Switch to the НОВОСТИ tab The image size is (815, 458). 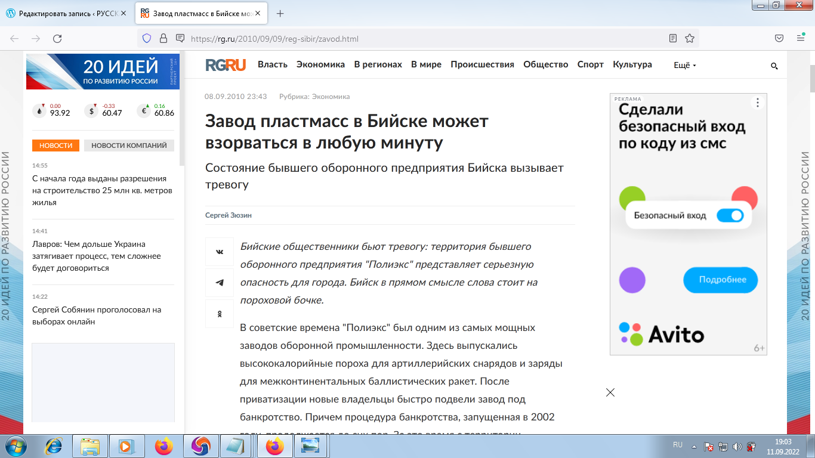coord(55,145)
